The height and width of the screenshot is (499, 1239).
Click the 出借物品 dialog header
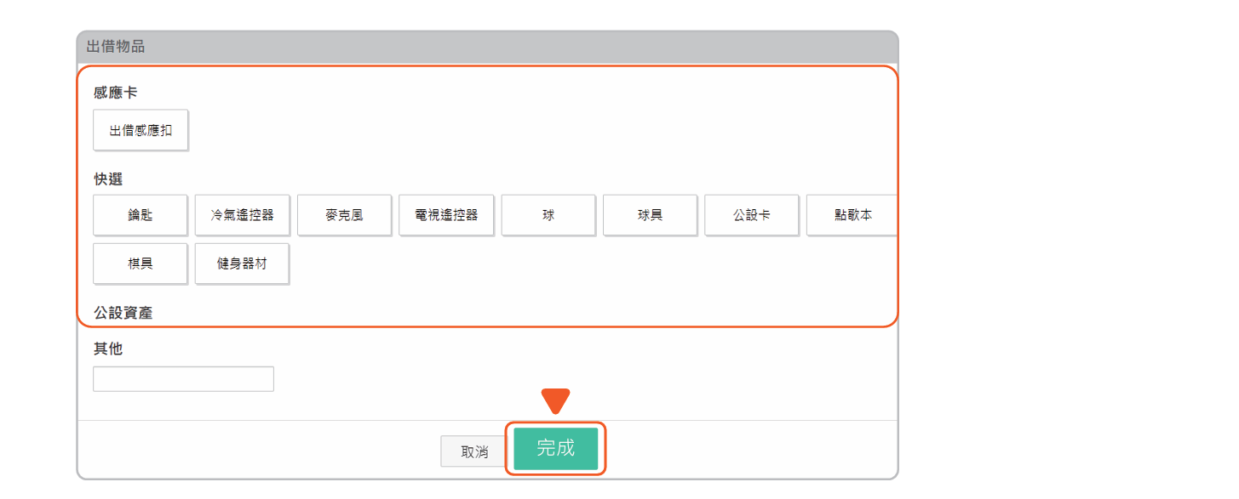coord(487,47)
